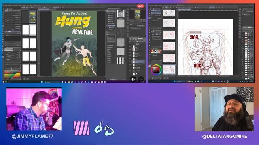Open File Explorer from Mung window taskbar
Image resolution: width=259 pixels, height=145 pixels.
click(69, 82)
